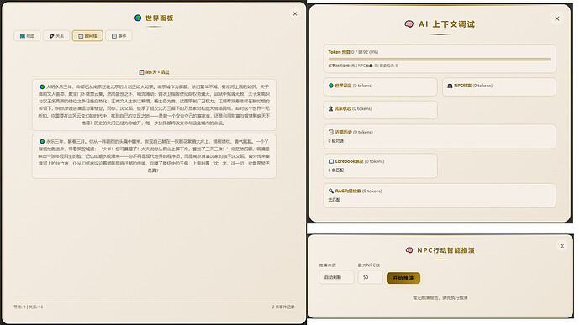Screen dimensions: 580x325
Task: Click the 世界设定 (0 tokens) label
Action: [x=354, y=86]
